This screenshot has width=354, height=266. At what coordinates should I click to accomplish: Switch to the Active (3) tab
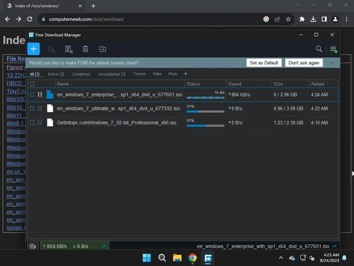click(56, 74)
